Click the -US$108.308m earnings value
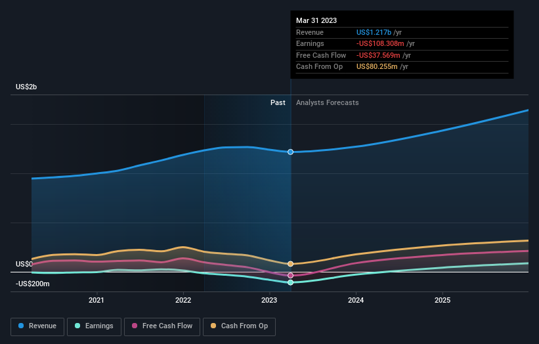539x344 pixels. point(380,43)
